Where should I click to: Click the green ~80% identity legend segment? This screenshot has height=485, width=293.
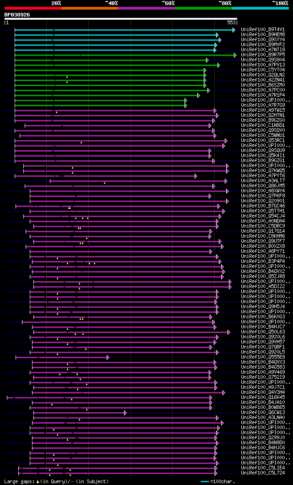[203, 8]
